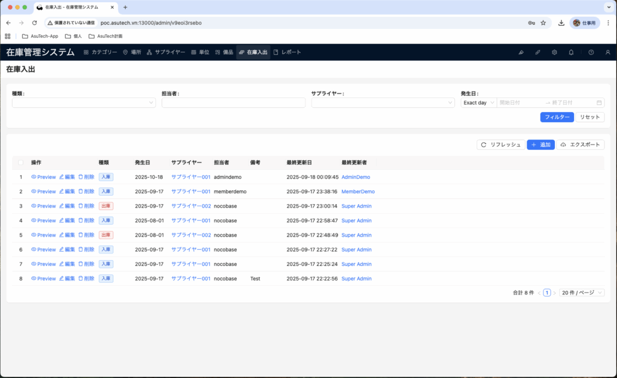The image size is (617, 378).
Task: Open the user profile icon in header
Action: pos(607,52)
